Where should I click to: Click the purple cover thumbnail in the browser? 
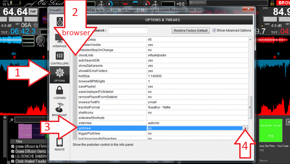tap(25, 131)
